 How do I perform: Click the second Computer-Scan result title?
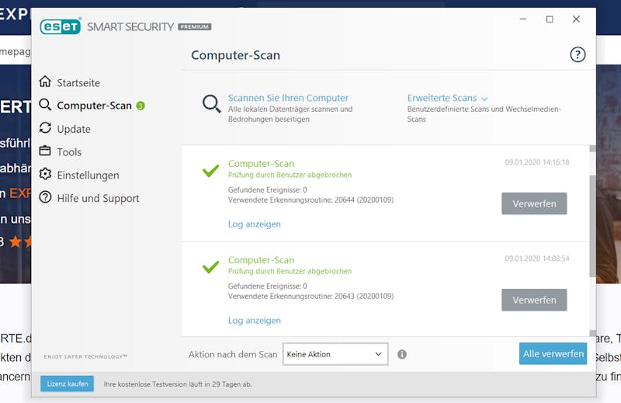click(261, 260)
